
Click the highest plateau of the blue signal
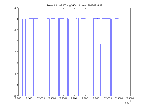pos(57,18)
